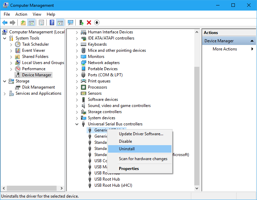Toggle the Show/Hide Action Pane icon
The image size is (257, 200).
(60, 22)
